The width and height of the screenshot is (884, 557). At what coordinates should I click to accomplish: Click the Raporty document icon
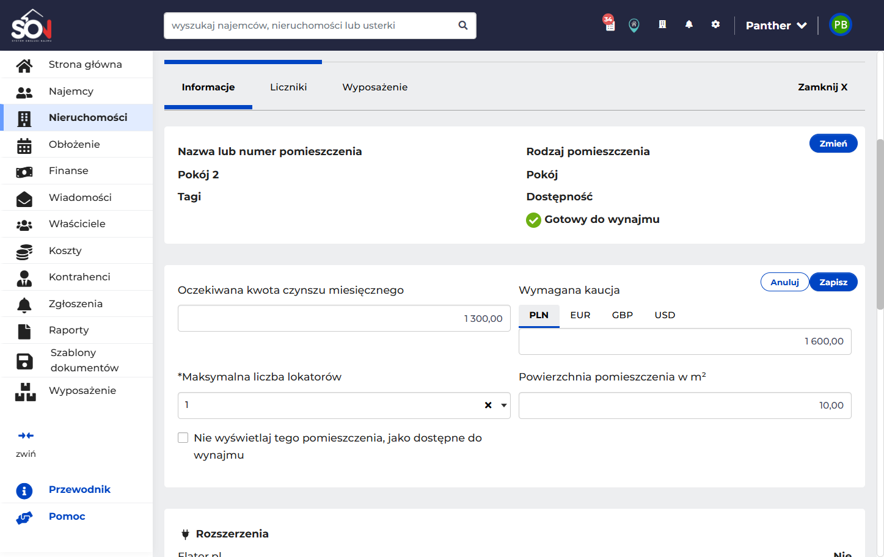[24, 331]
